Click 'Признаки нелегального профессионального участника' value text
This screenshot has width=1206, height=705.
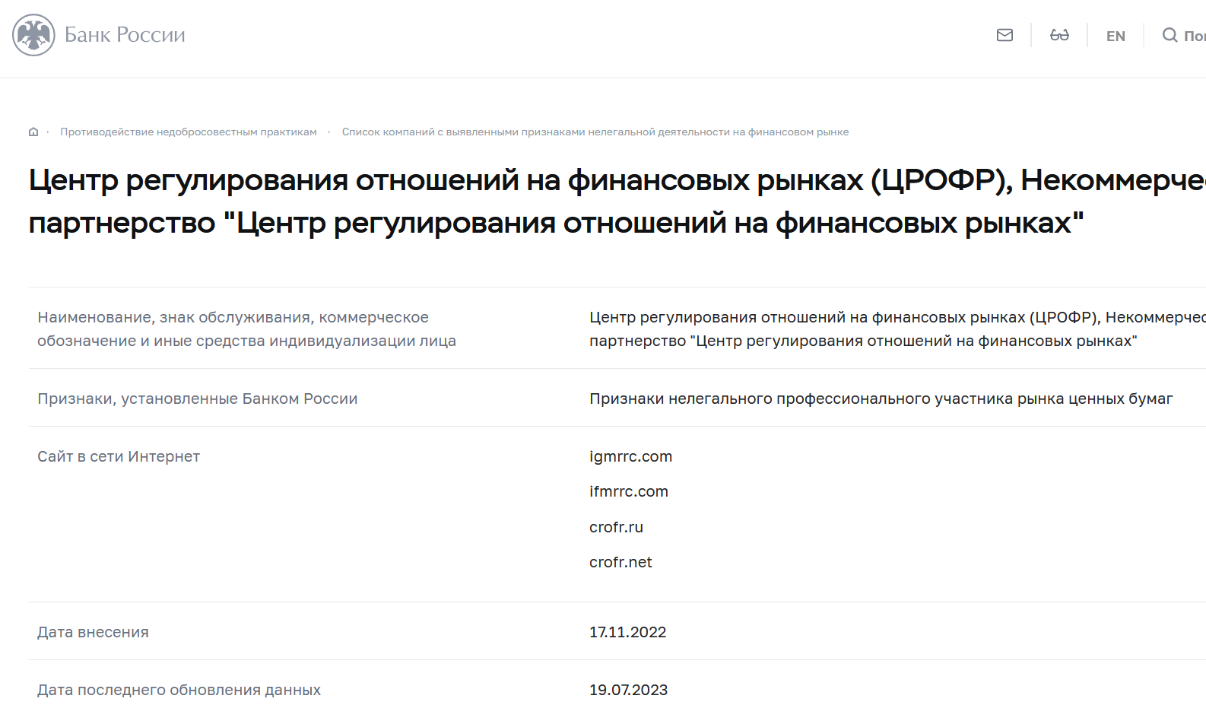point(881,399)
